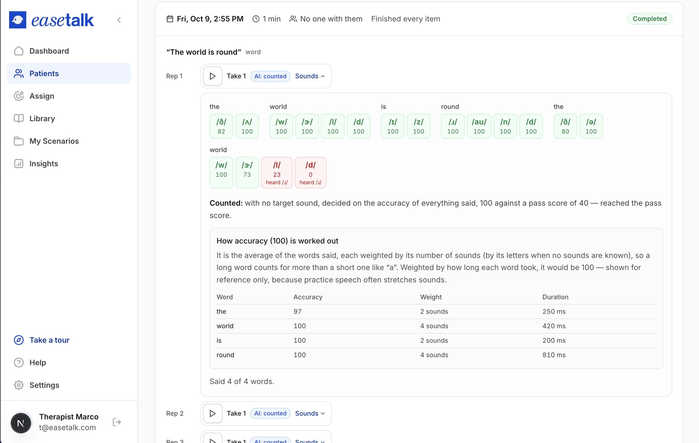Open the Patients section
This screenshot has width=699, height=443.
click(69, 73)
